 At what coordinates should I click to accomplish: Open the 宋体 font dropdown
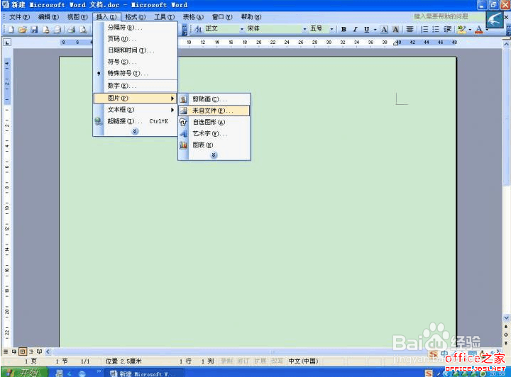click(304, 29)
